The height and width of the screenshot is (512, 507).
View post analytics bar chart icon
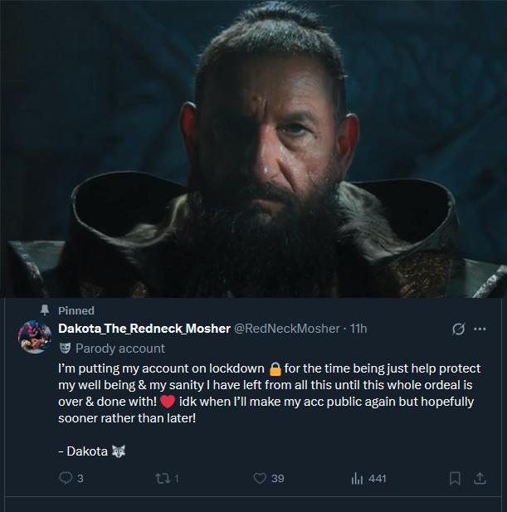point(358,478)
